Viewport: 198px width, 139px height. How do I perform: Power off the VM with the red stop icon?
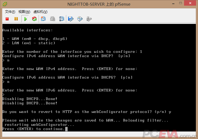point(7,19)
